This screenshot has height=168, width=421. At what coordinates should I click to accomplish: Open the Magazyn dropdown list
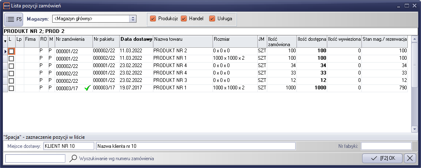coord(132,19)
